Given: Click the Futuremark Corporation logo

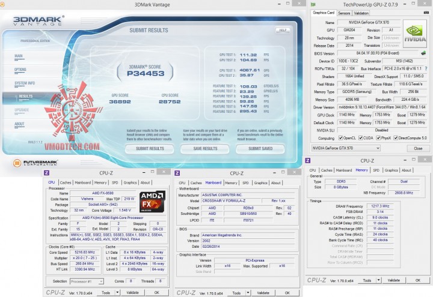Looking at the screenshot, I should pyautogui.click(x=35, y=163).
